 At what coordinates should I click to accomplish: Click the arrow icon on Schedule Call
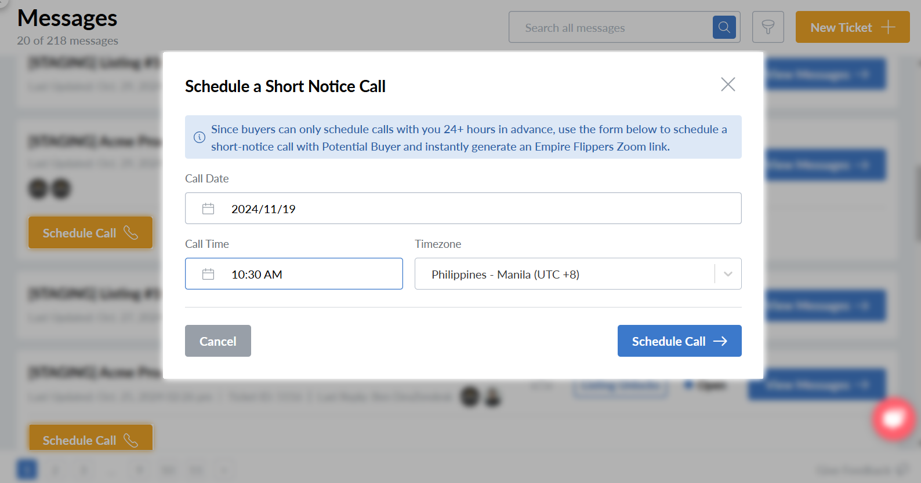[720, 341]
